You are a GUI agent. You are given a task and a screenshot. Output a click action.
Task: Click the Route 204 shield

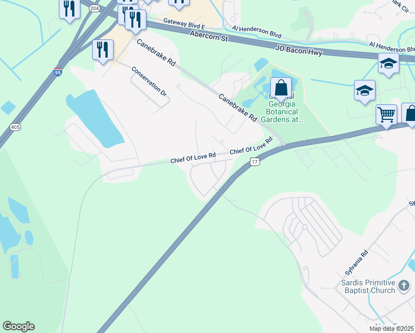point(94,8)
